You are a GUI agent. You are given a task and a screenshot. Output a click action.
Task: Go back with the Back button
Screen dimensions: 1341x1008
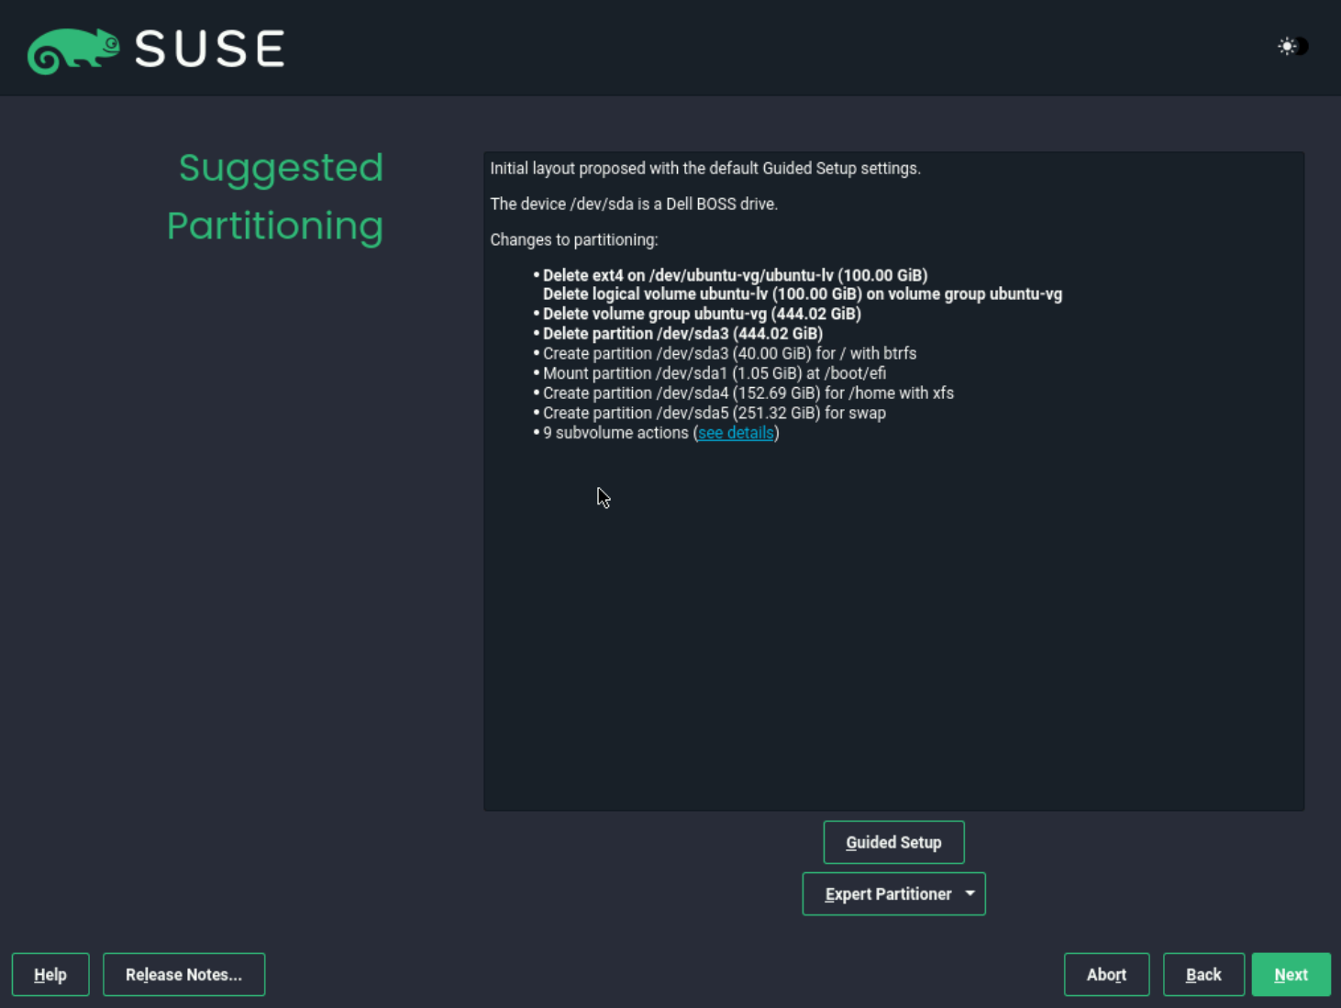point(1203,974)
